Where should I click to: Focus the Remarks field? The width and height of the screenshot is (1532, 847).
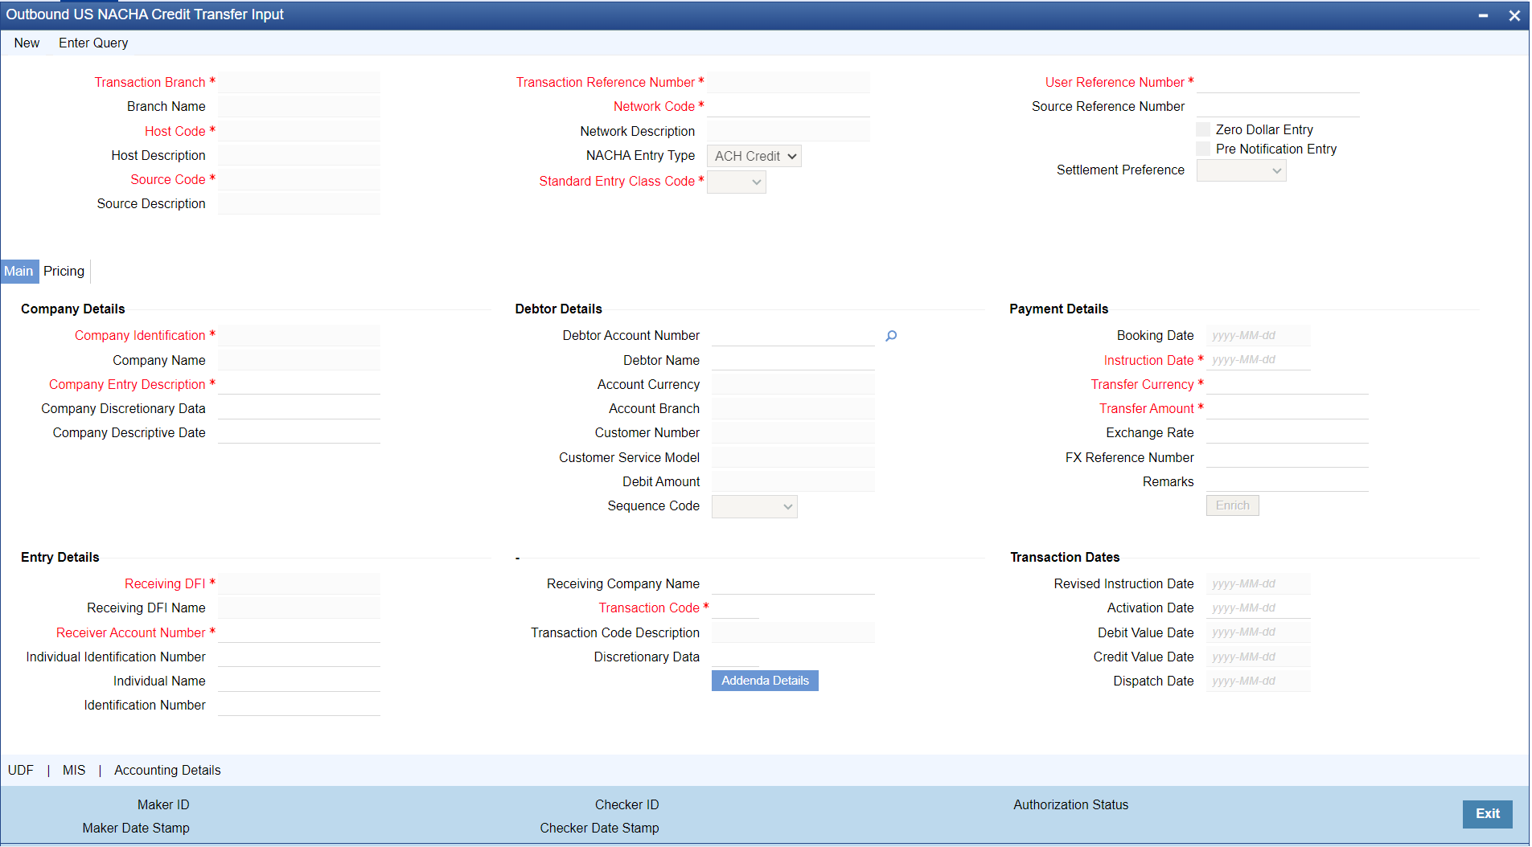point(1288,481)
